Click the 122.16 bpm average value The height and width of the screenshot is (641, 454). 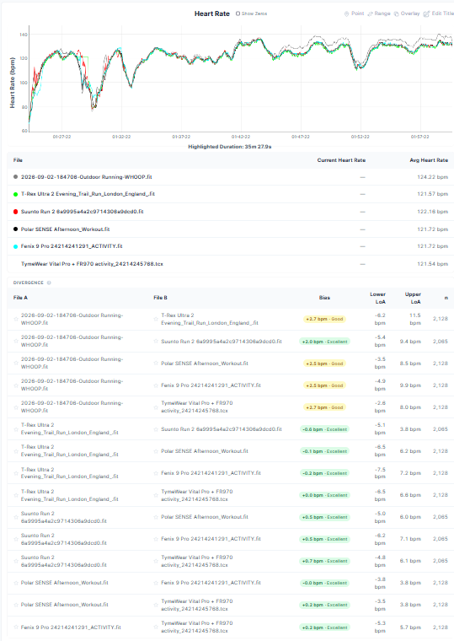(x=432, y=212)
